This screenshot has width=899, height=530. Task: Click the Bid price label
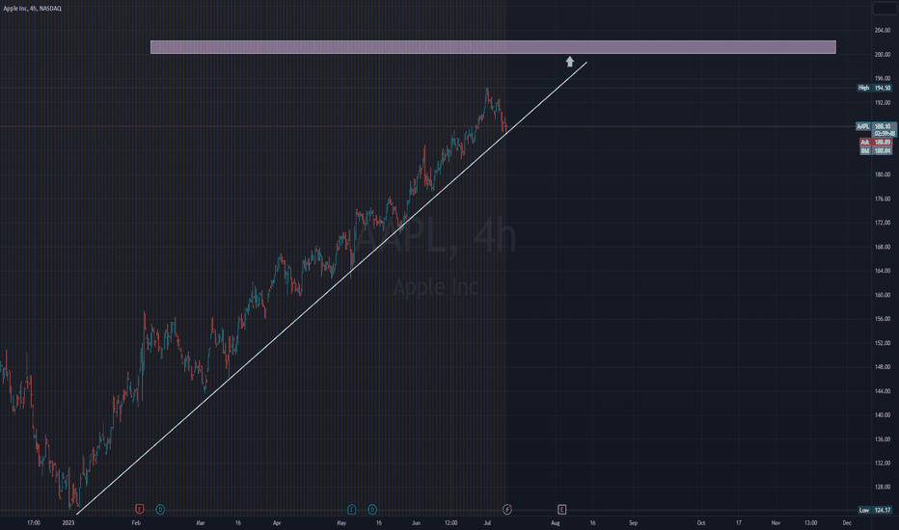(x=876, y=150)
